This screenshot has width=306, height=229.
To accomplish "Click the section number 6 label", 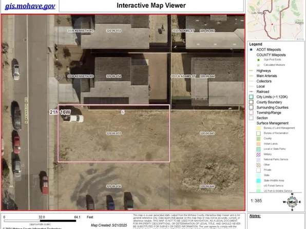I will click(123, 112).
